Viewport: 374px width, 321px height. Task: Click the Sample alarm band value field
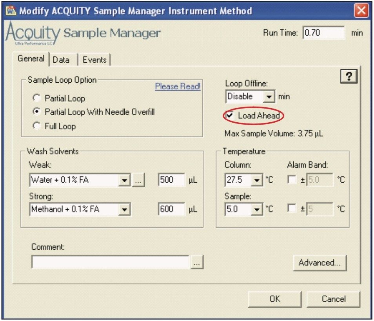(x=320, y=209)
